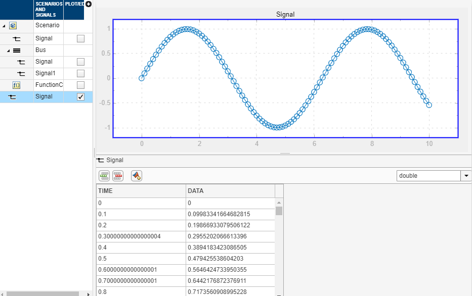Check the Signal1 plot checkbox

point(80,73)
